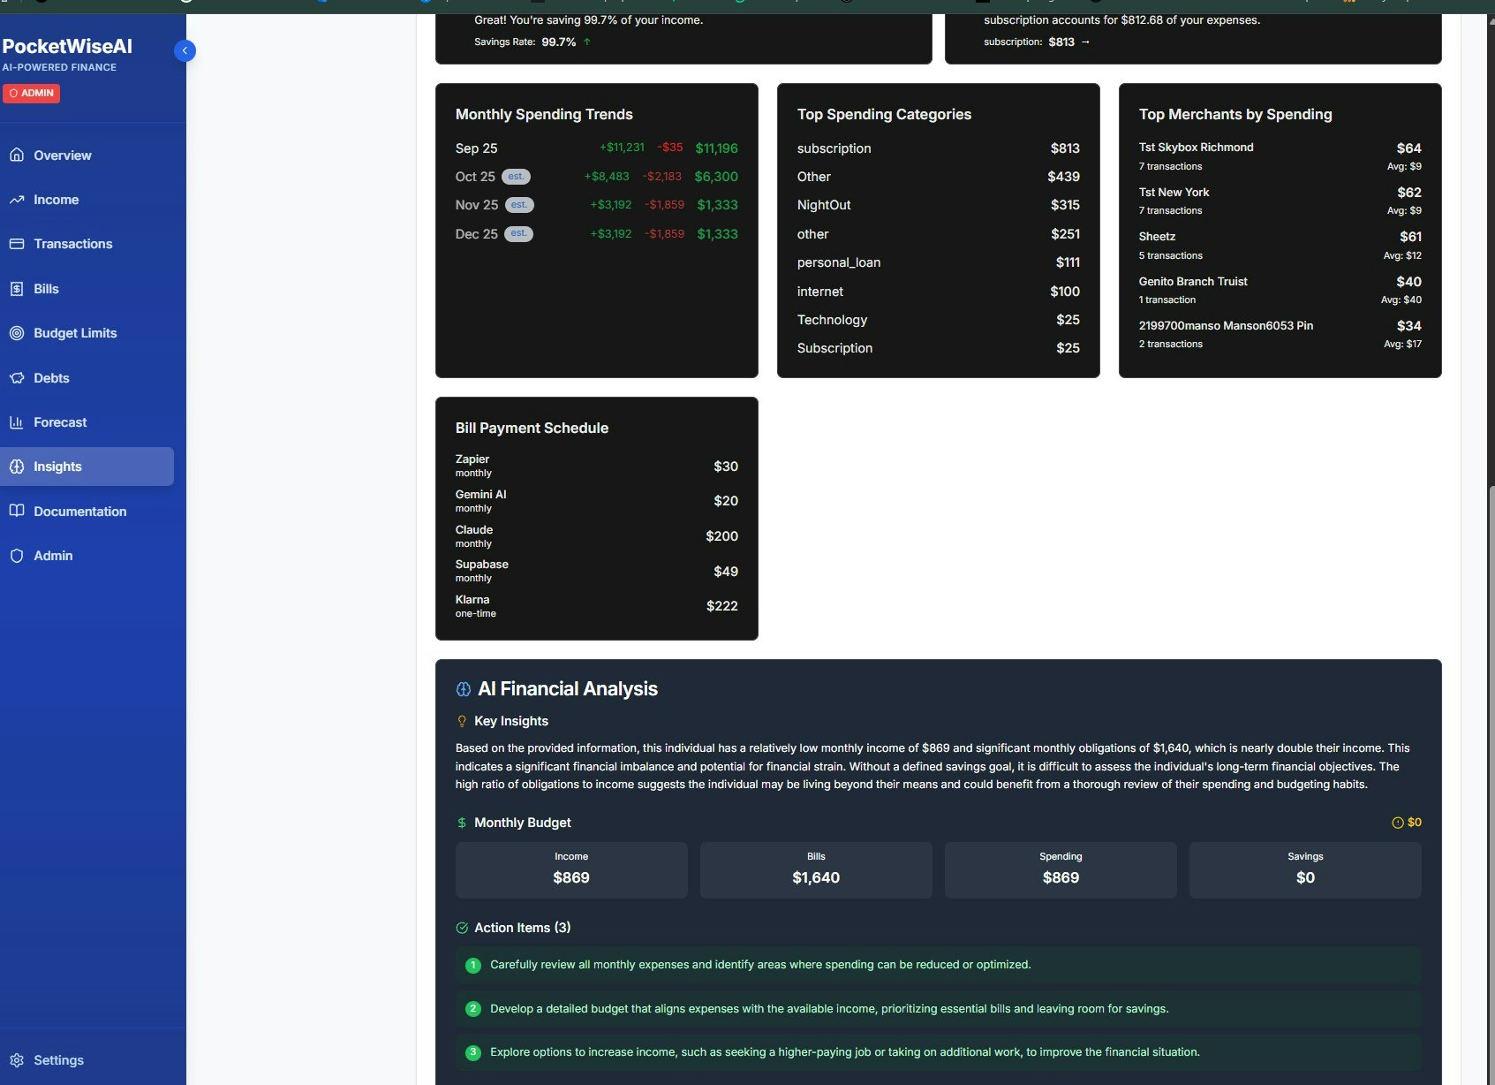Open the Debts page link

[x=50, y=377]
